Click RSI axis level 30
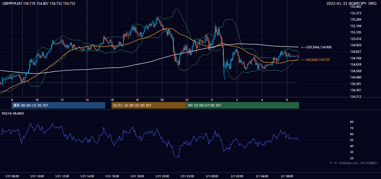The height and width of the screenshot is (179, 381). click(x=352, y=152)
